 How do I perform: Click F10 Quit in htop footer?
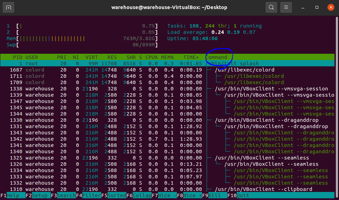[x=238, y=195]
